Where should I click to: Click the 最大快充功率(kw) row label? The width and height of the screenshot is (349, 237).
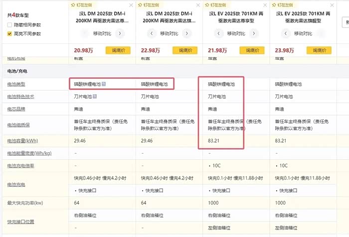click(x=25, y=203)
